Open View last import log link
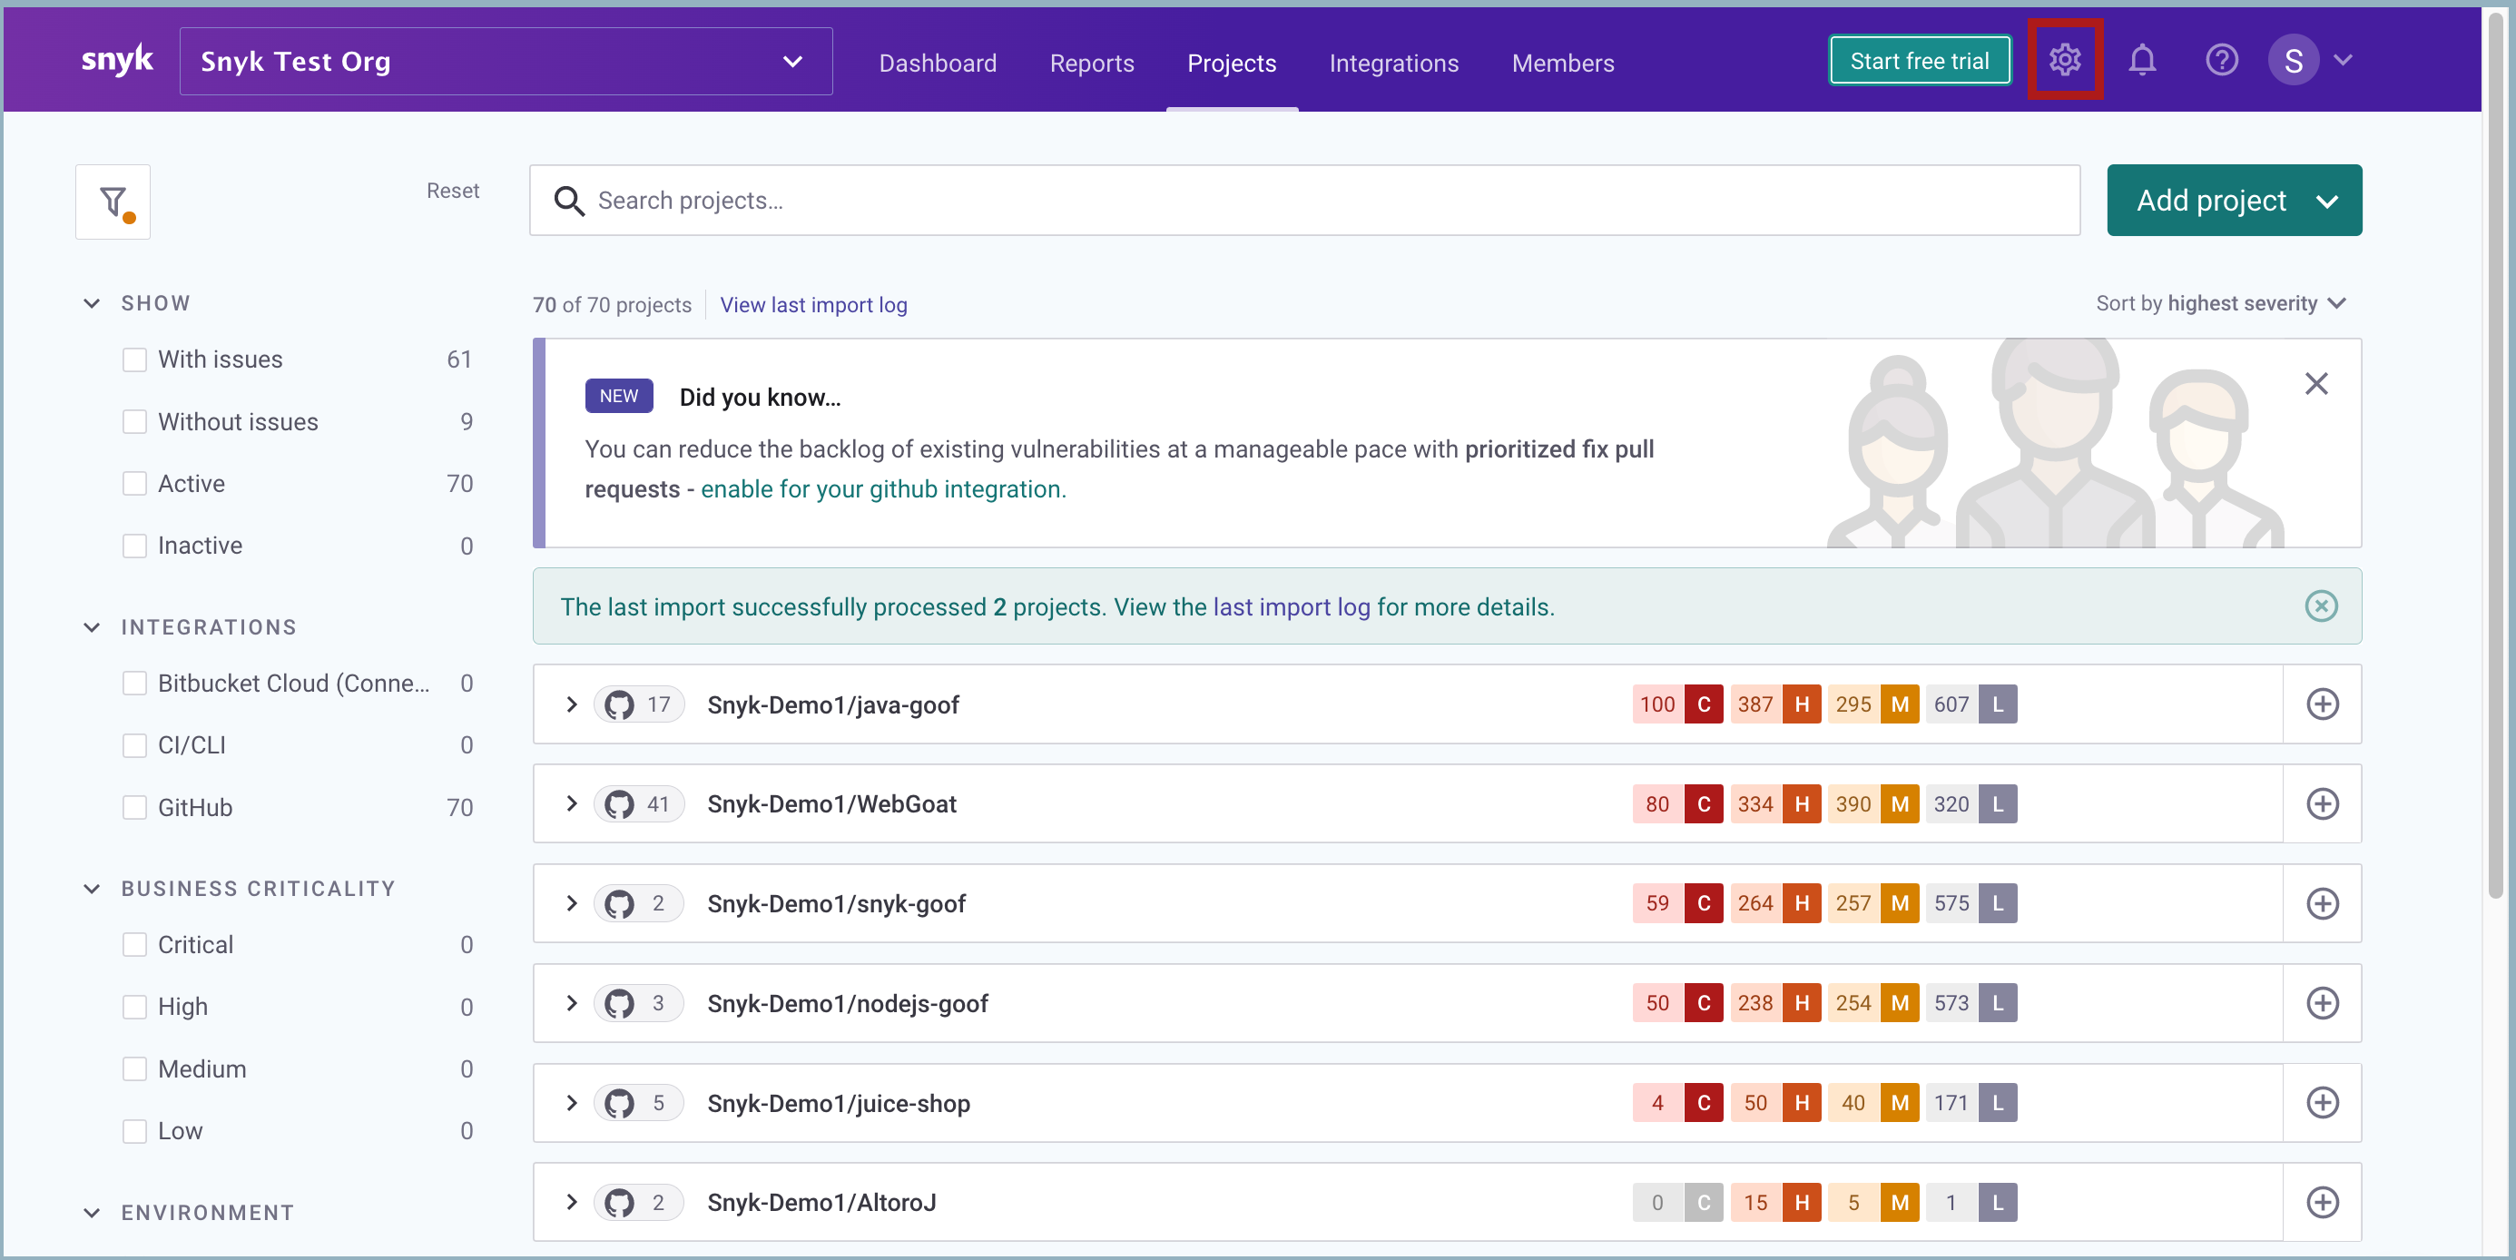Viewport: 2516px width, 1260px height. pyautogui.click(x=812, y=305)
